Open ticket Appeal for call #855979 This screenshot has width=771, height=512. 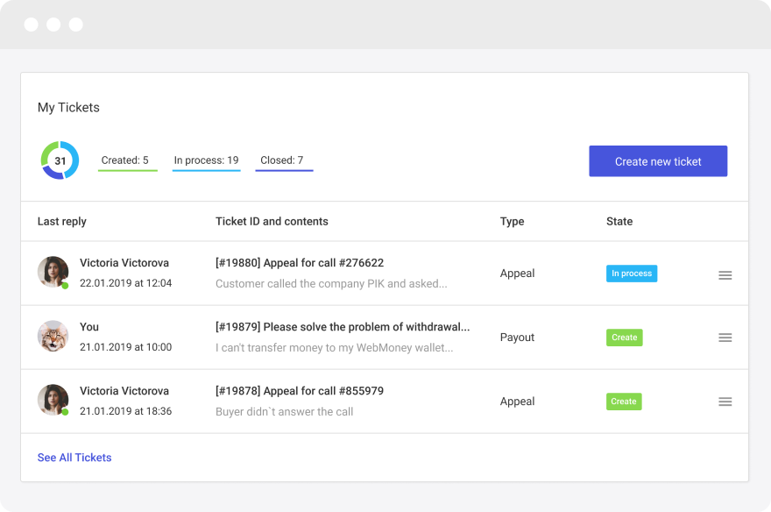click(x=300, y=391)
